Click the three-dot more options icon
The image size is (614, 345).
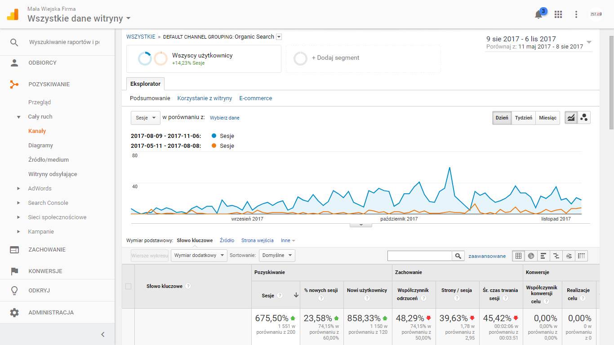576,14
